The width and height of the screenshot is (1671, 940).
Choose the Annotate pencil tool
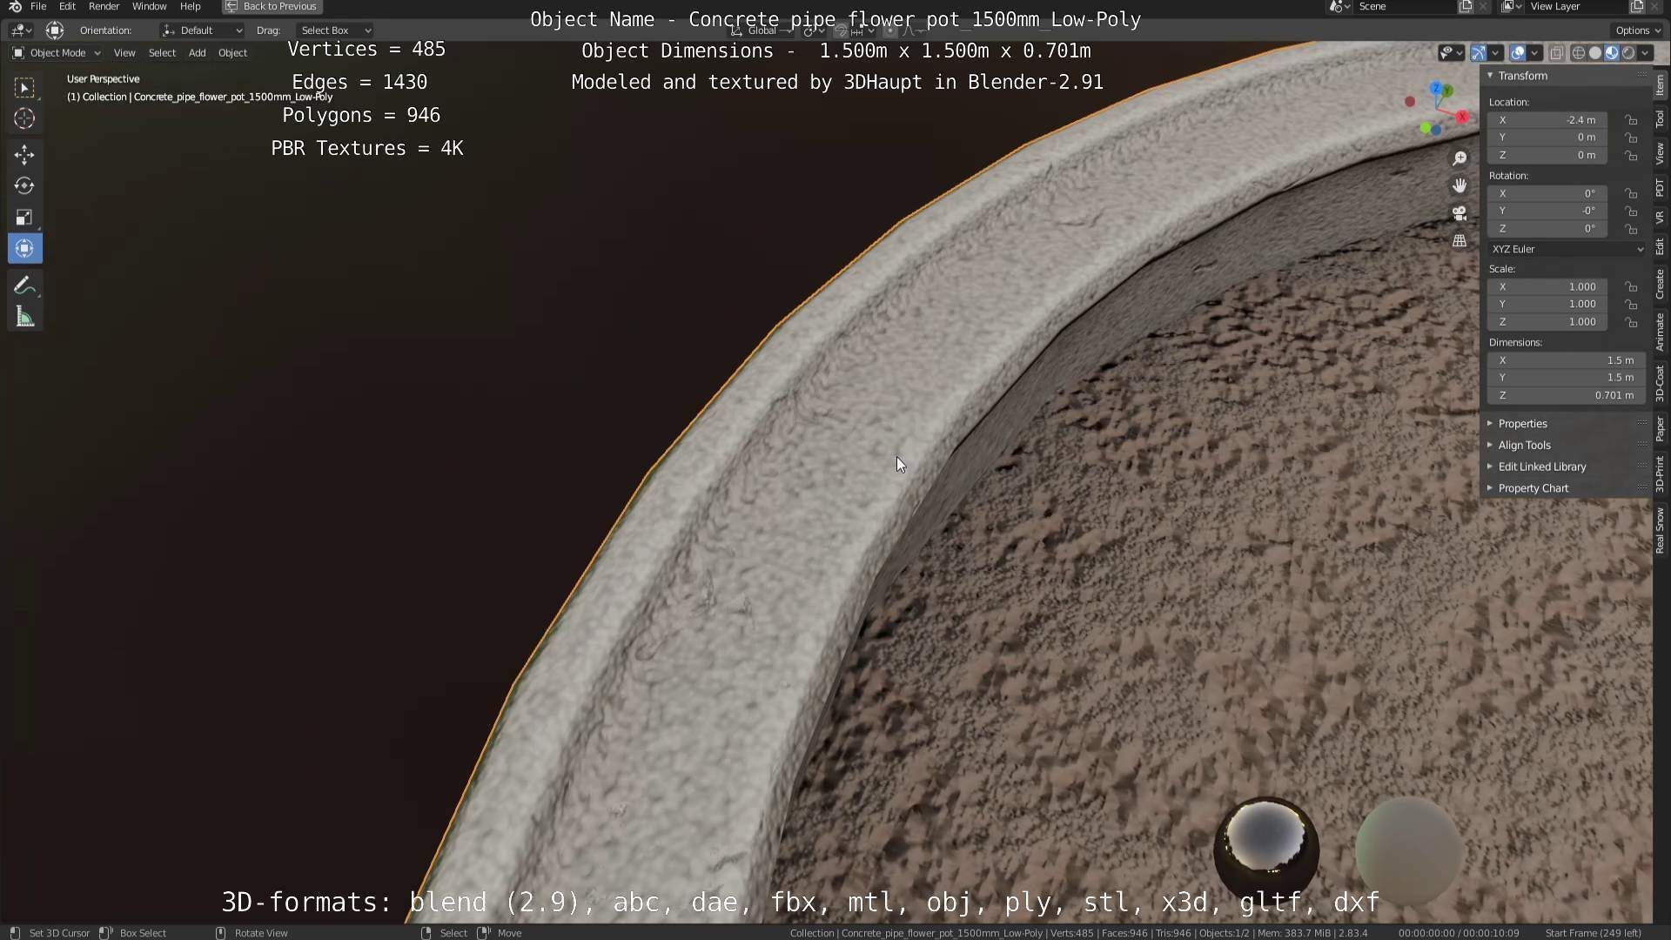(24, 285)
